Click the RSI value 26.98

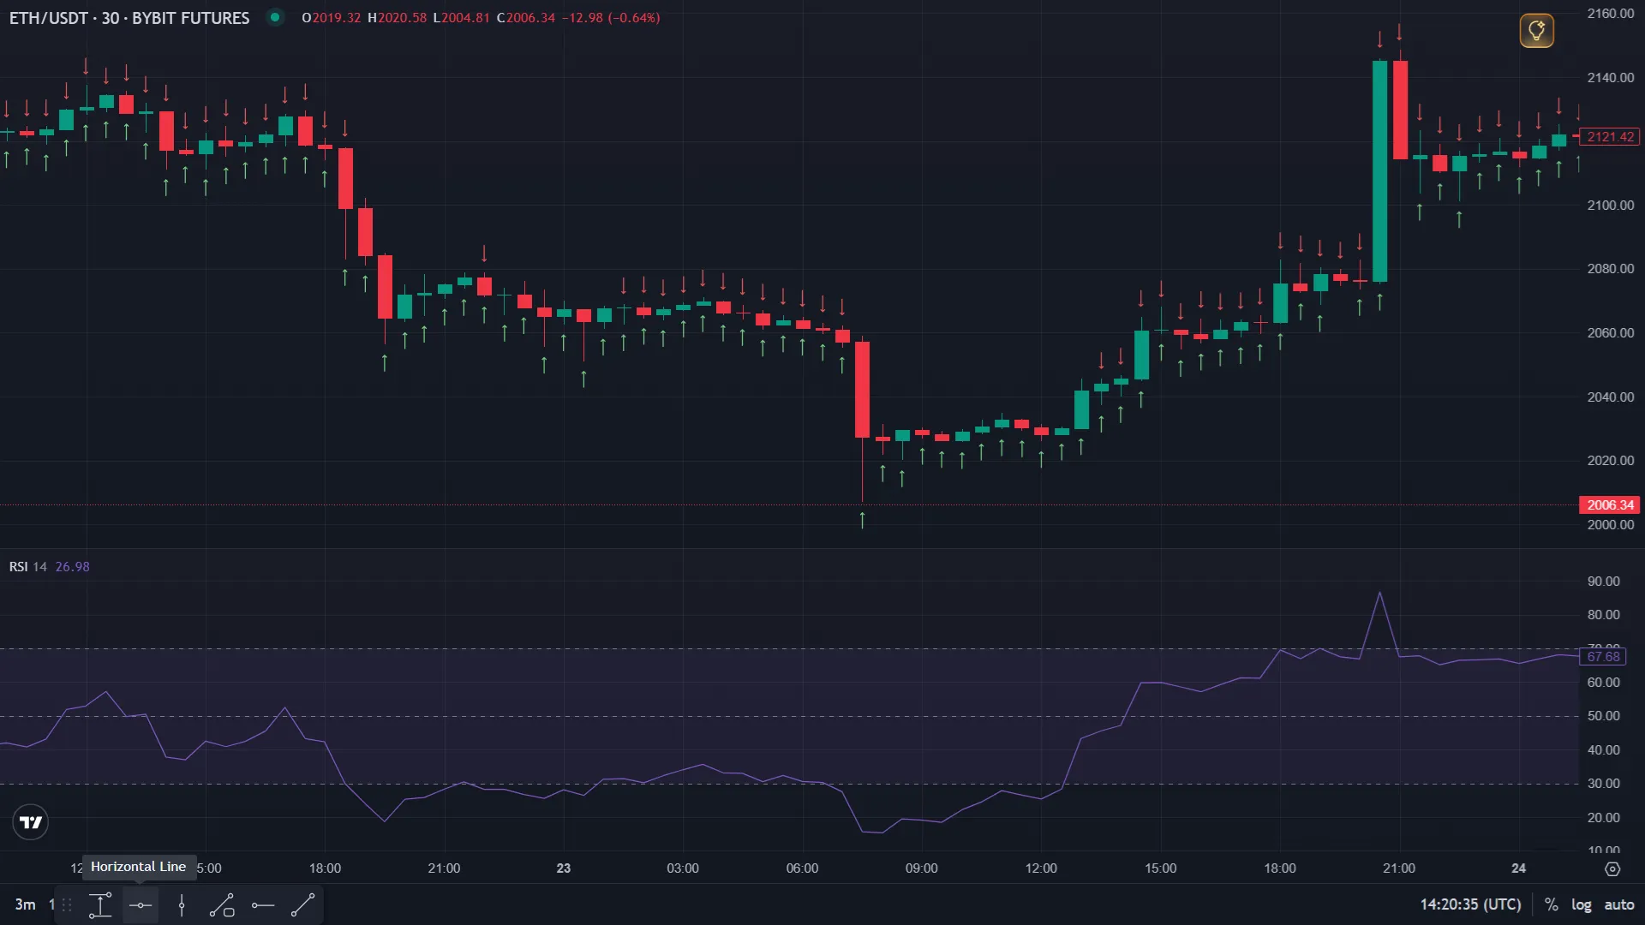coord(72,567)
